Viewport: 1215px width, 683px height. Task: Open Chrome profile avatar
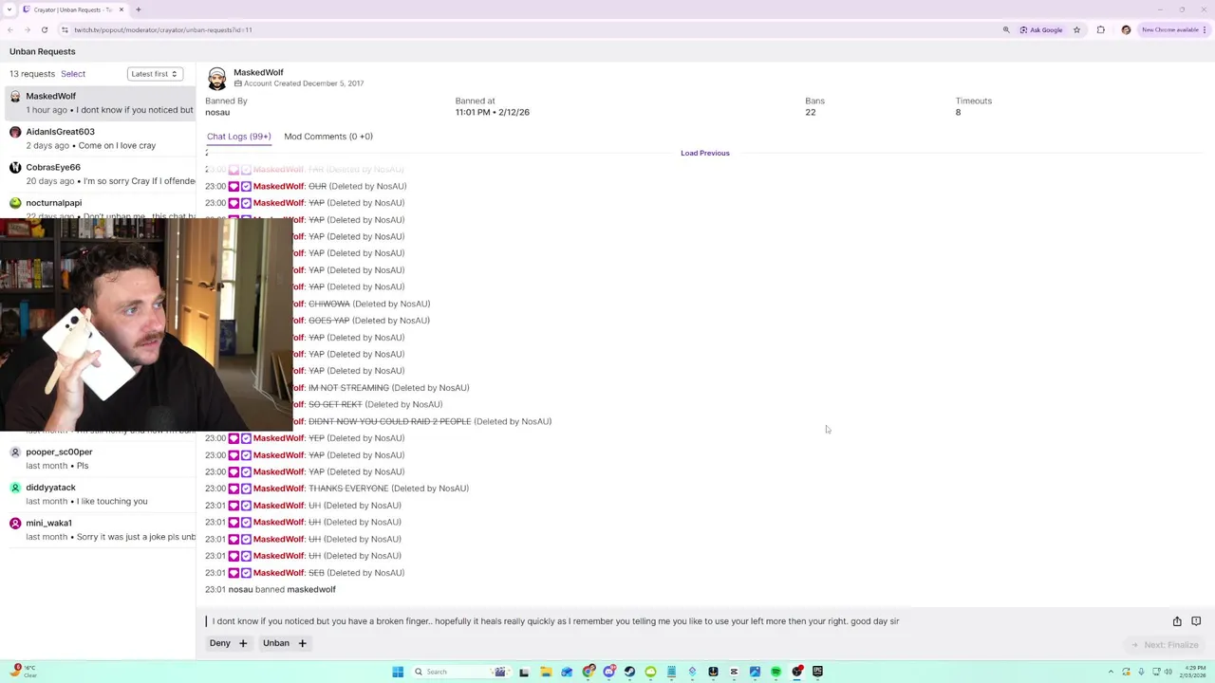coord(1126,29)
